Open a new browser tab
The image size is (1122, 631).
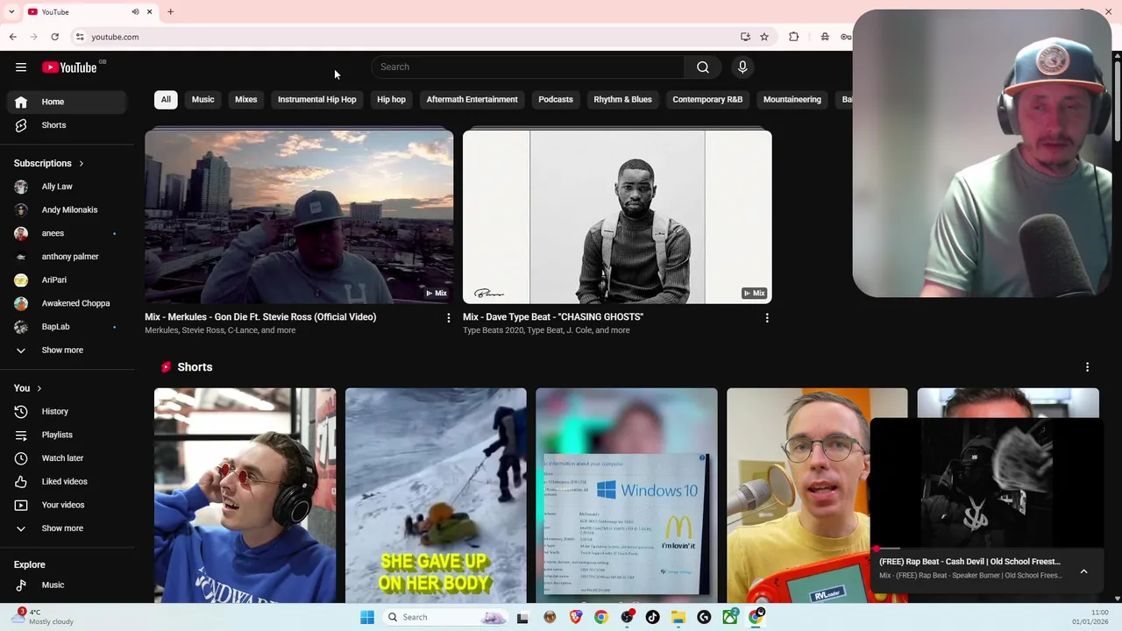pos(170,11)
